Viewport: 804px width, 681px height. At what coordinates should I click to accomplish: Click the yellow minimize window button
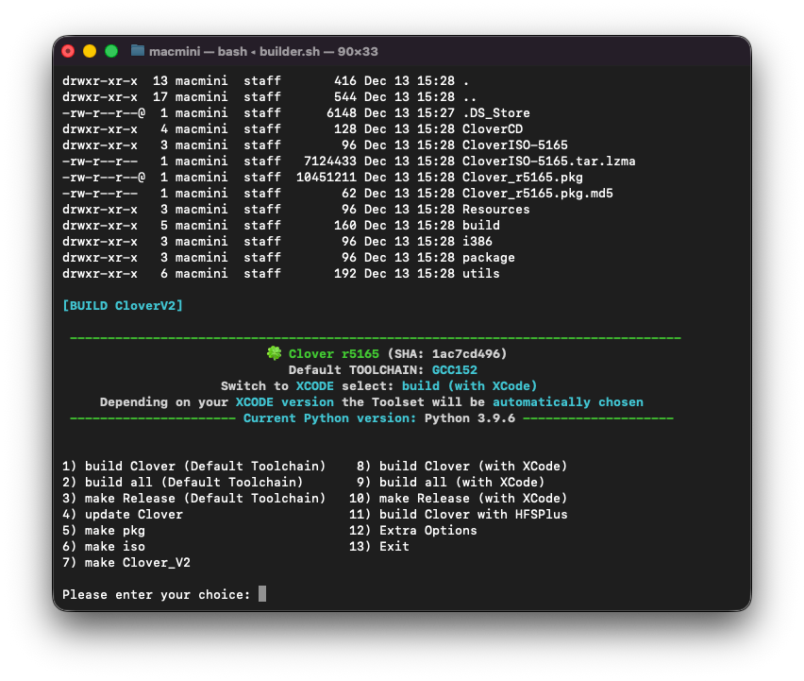coord(90,51)
